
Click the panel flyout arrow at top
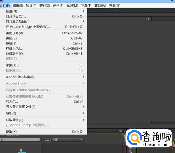149,19
